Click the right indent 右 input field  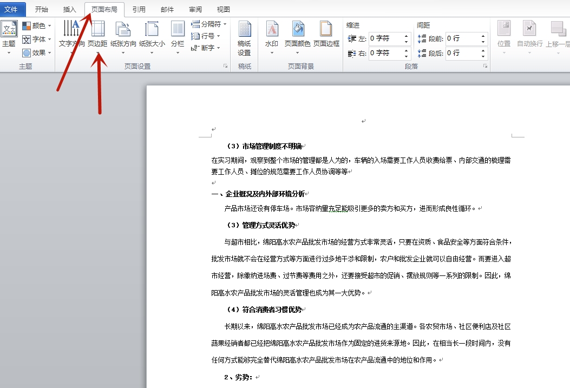[385, 53]
